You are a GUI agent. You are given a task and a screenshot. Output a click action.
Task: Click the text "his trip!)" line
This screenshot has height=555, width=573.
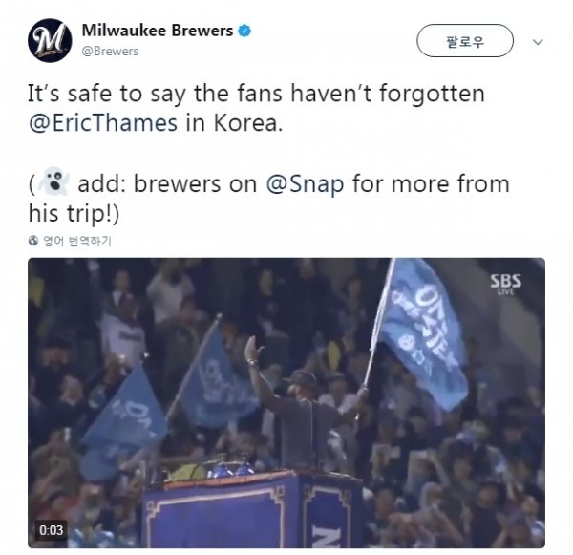pos(74,214)
